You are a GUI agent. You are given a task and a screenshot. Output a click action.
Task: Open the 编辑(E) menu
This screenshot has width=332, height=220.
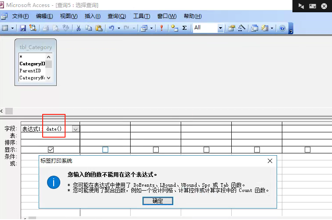pos(44,16)
